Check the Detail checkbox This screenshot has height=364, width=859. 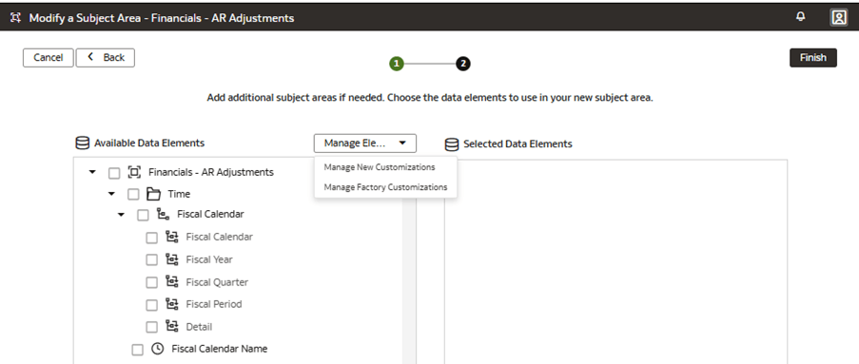(x=152, y=327)
